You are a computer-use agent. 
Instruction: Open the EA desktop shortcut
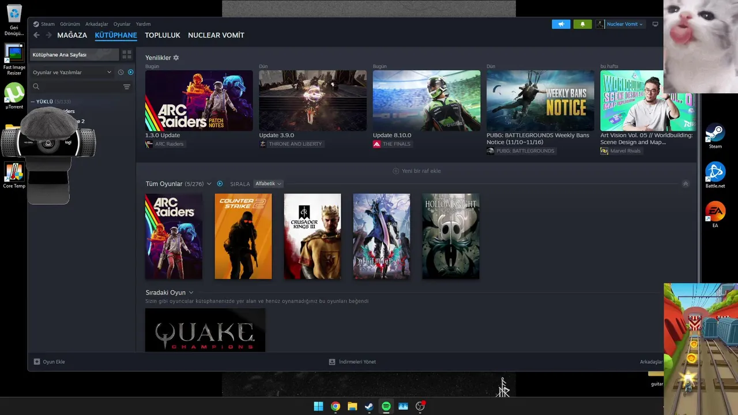(715, 214)
